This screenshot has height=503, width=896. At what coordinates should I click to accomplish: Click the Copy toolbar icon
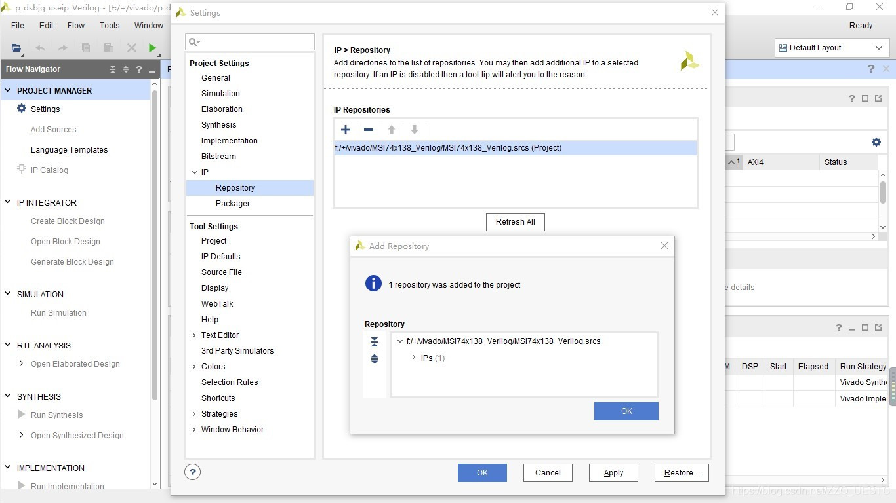coord(86,48)
